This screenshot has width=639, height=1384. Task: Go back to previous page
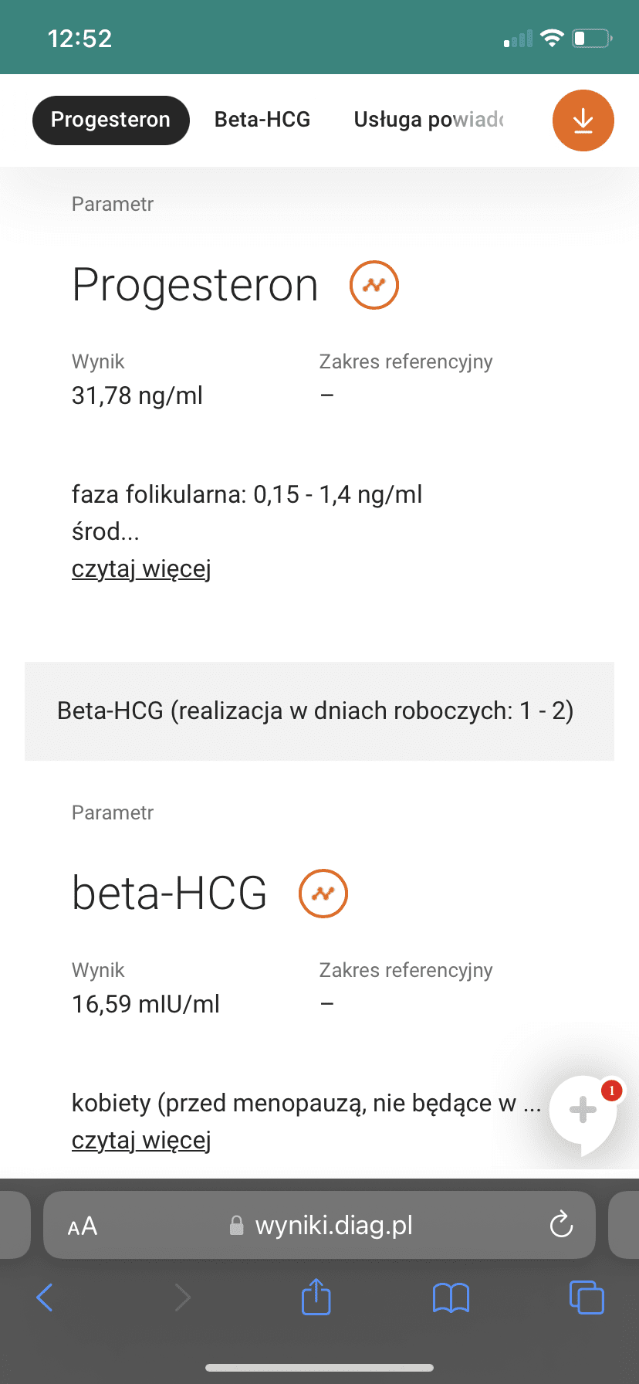(x=45, y=1297)
